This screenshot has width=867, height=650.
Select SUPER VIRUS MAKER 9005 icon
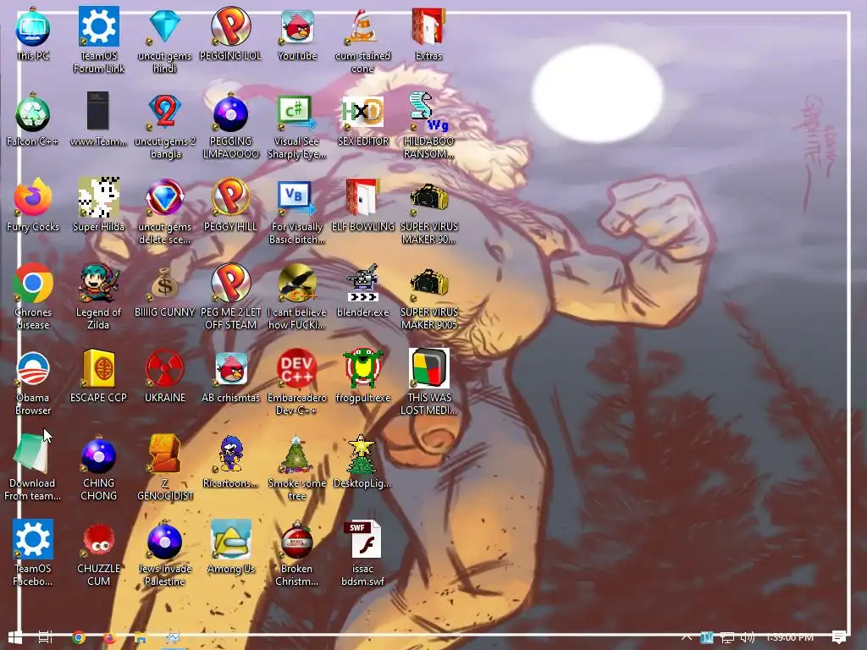428,296
